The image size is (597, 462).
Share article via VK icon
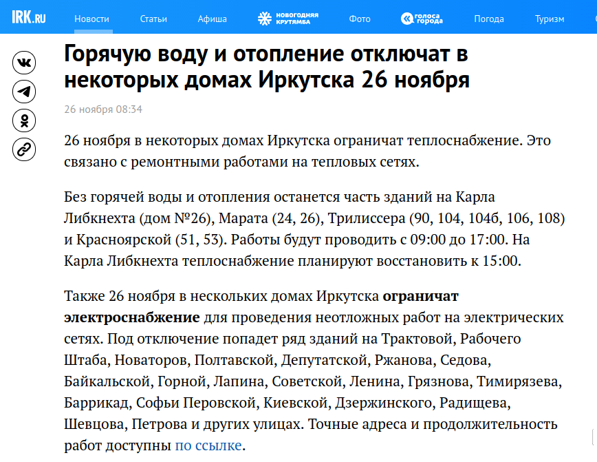coord(24,63)
